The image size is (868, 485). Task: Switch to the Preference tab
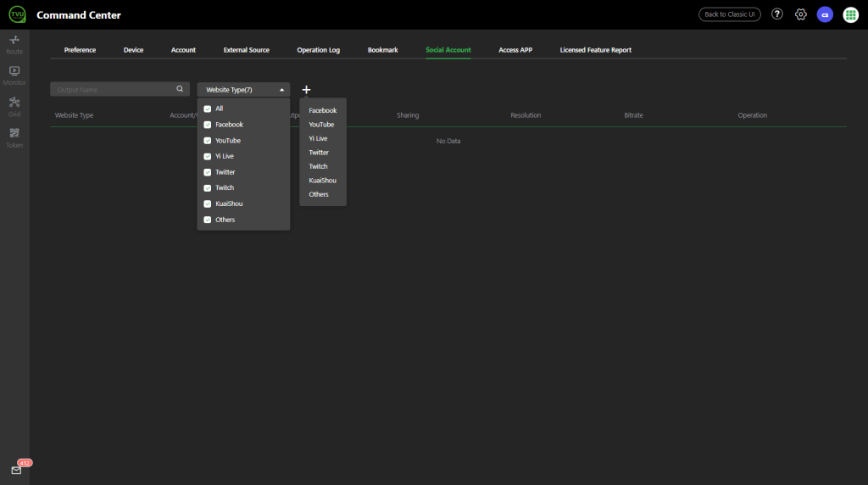[x=80, y=50]
